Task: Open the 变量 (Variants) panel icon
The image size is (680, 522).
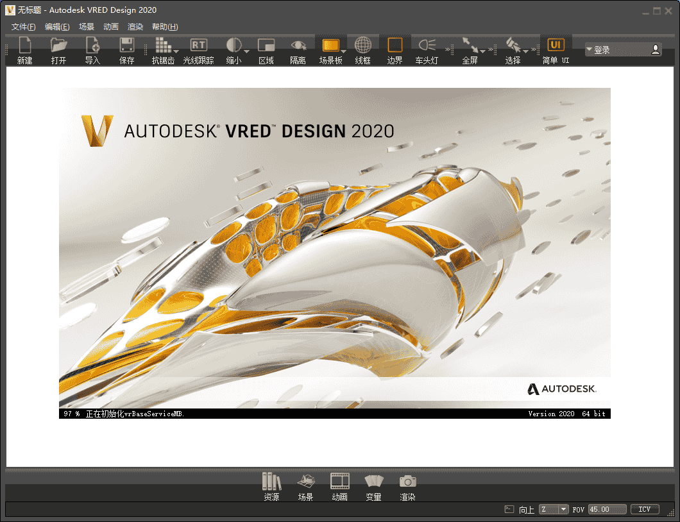Action: point(373,482)
